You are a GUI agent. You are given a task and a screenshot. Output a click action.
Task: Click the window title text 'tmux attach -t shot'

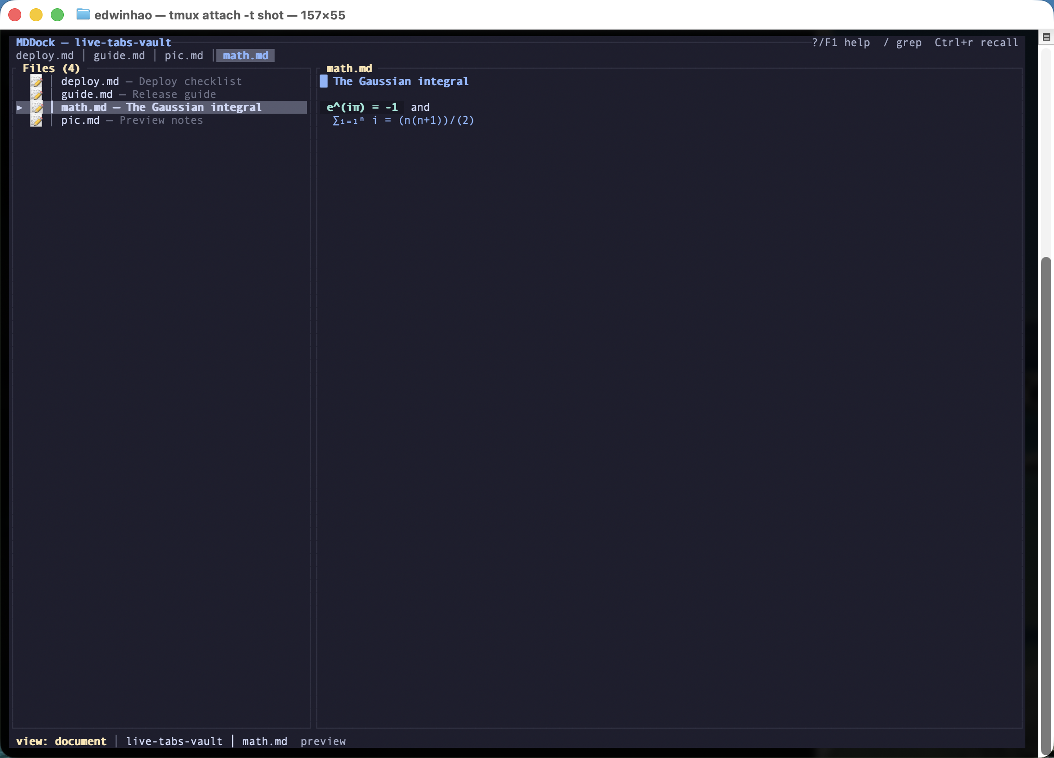click(x=226, y=15)
